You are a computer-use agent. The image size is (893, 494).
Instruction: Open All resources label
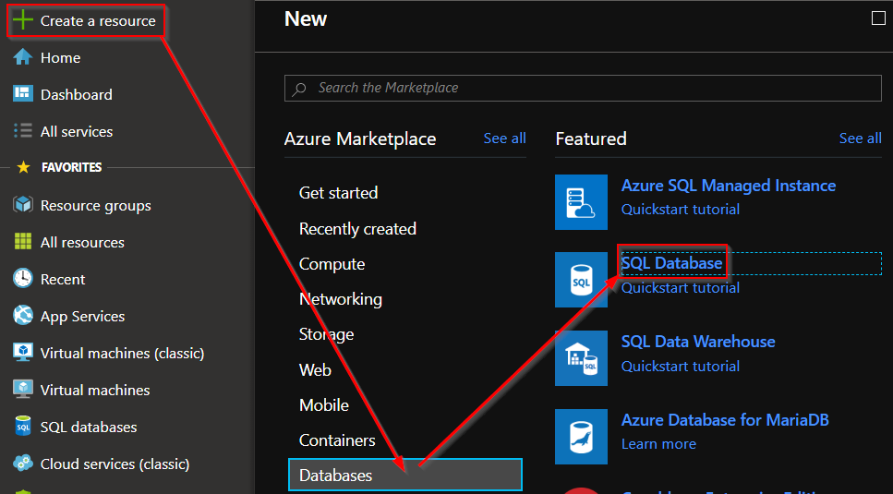pos(82,243)
